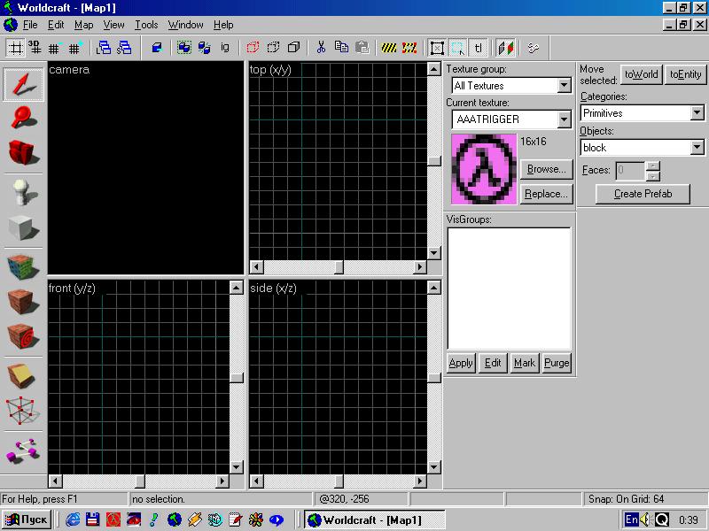Click the VisGroups Edit button

pyautogui.click(x=493, y=363)
